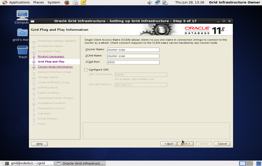Click Oracle Grid Infrastructure taskbar item
Screen dimensions: 262x166
pos(80,163)
